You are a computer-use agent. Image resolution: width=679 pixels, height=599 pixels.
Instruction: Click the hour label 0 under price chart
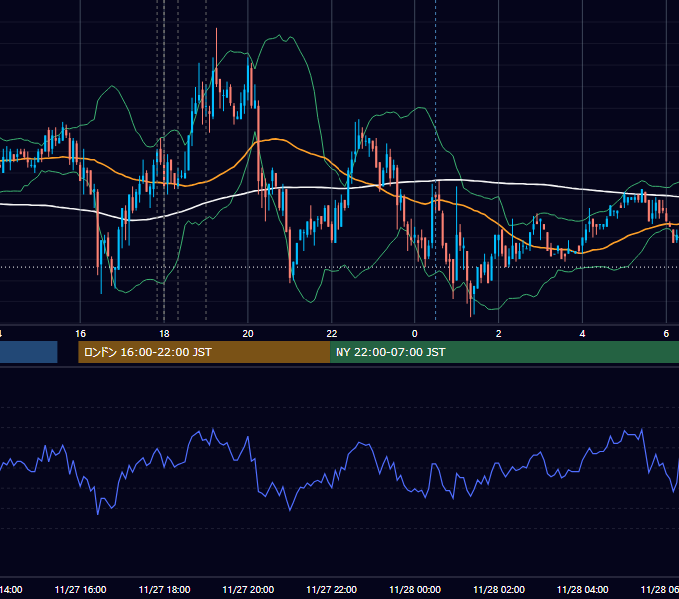click(414, 334)
